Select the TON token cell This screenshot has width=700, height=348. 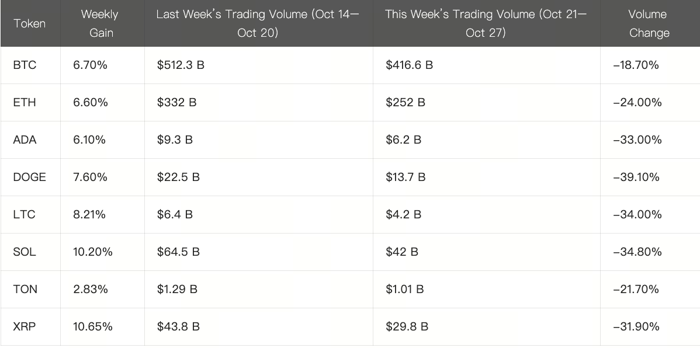point(25,289)
